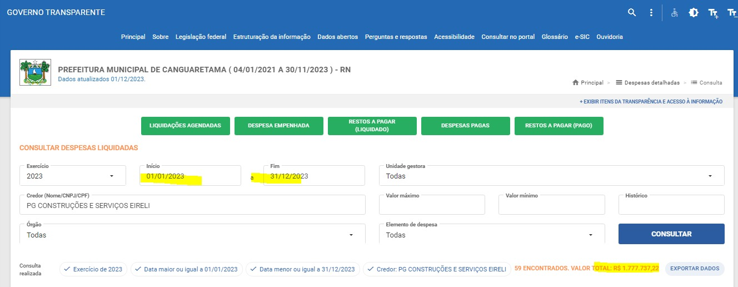Click Despesas Pagas button
Screen dimensions: 738x287
(x=465, y=126)
